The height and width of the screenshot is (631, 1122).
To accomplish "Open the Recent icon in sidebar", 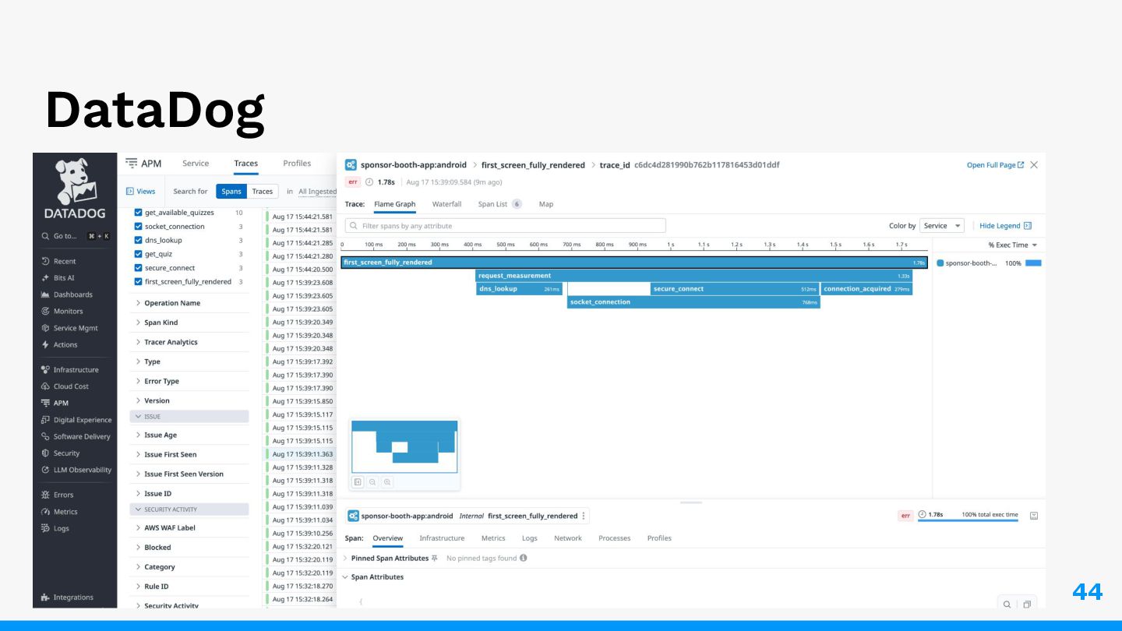I will [45, 261].
